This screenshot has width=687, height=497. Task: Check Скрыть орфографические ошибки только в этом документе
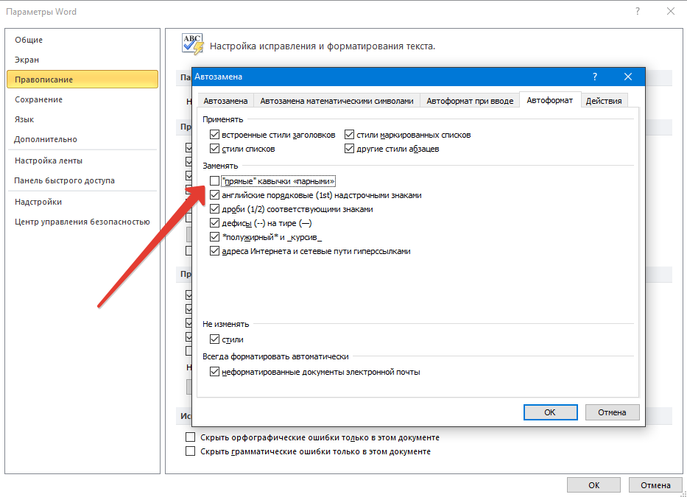pos(190,437)
